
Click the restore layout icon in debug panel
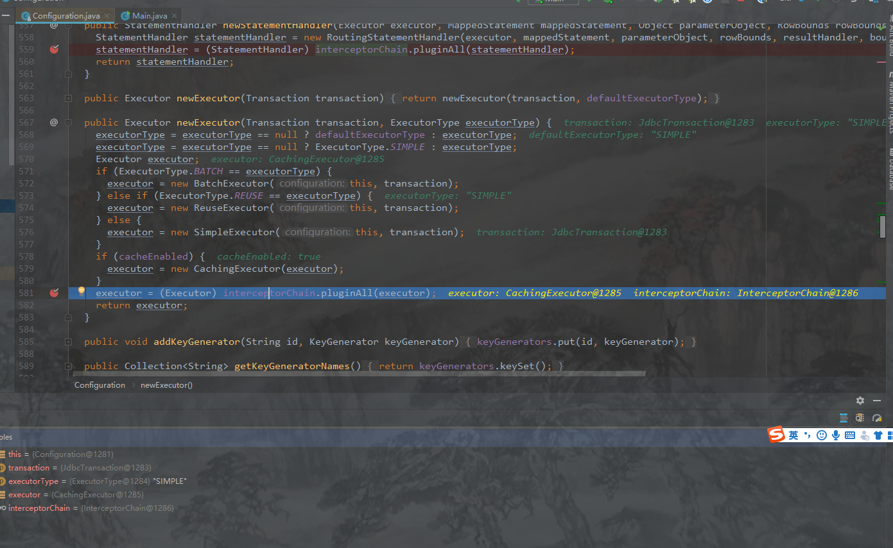844,418
